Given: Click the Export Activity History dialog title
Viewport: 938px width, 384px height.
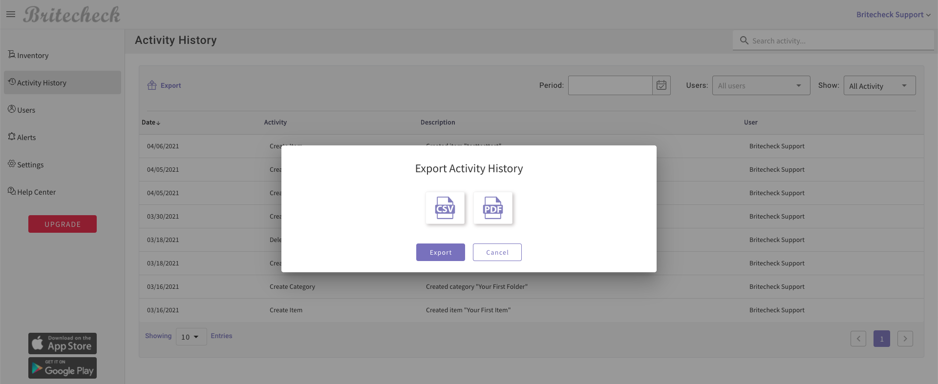Looking at the screenshot, I should pos(469,168).
